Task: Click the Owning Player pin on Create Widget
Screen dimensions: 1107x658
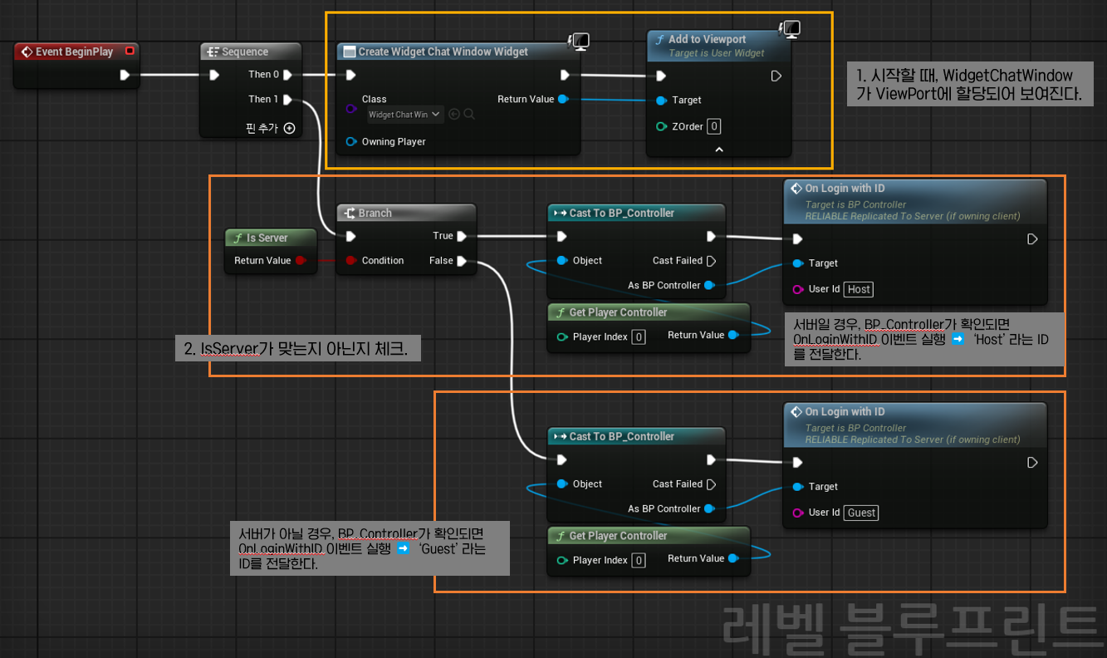Action: tap(351, 141)
